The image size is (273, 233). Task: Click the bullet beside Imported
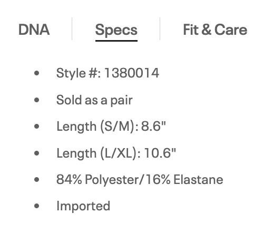click(36, 206)
